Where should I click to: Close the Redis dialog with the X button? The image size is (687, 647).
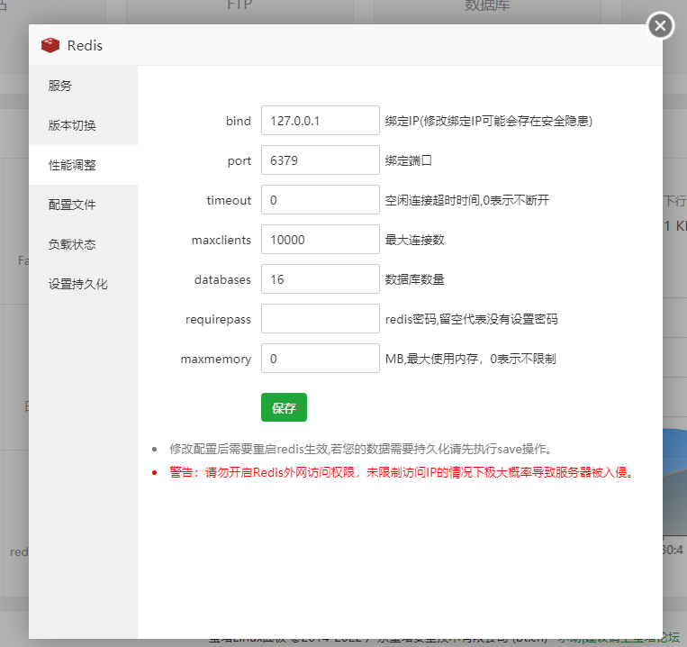click(x=660, y=26)
